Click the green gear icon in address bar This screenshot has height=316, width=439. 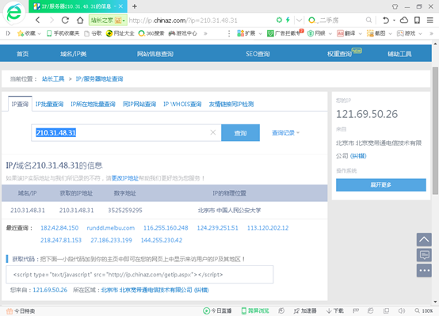(x=279, y=20)
